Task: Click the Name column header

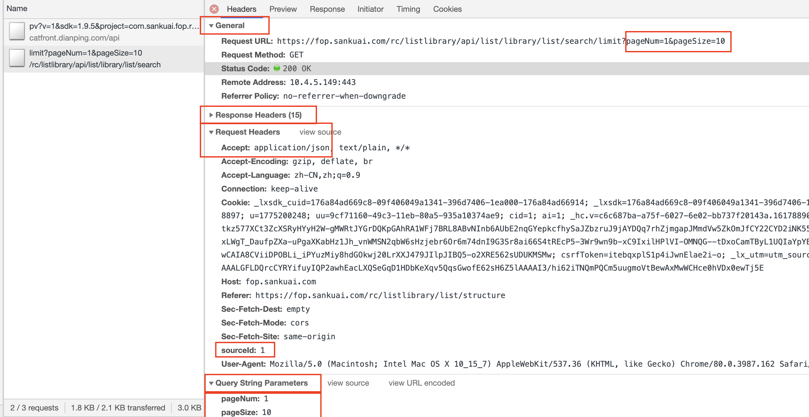Action: coord(17,8)
